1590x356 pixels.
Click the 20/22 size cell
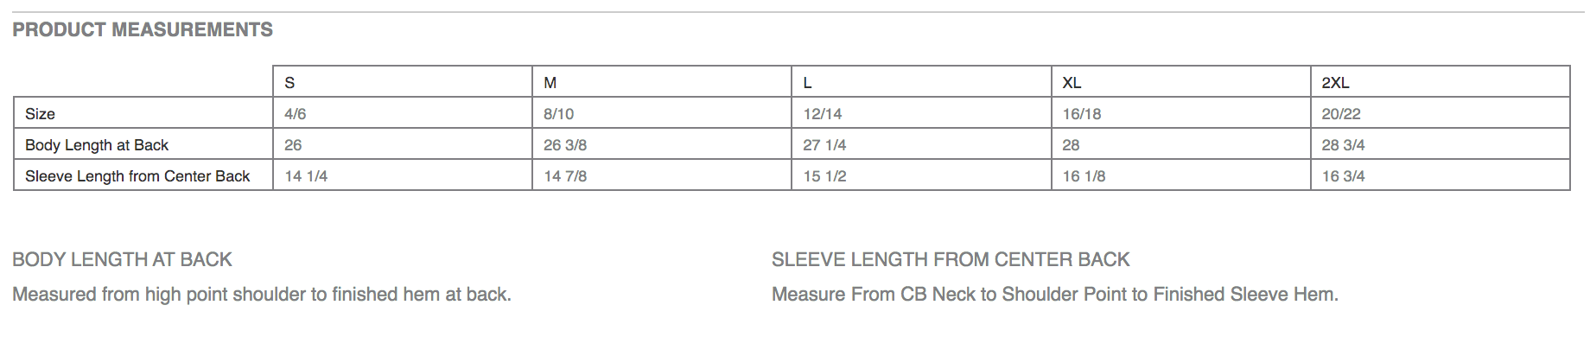pyautogui.click(x=1341, y=114)
